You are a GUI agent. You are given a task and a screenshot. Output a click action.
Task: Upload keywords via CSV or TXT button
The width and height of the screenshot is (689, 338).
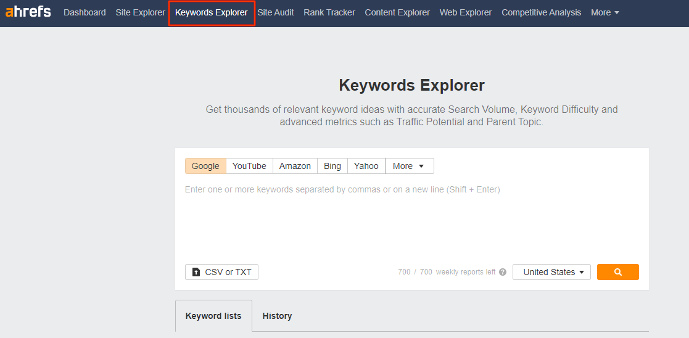click(x=221, y=272)
